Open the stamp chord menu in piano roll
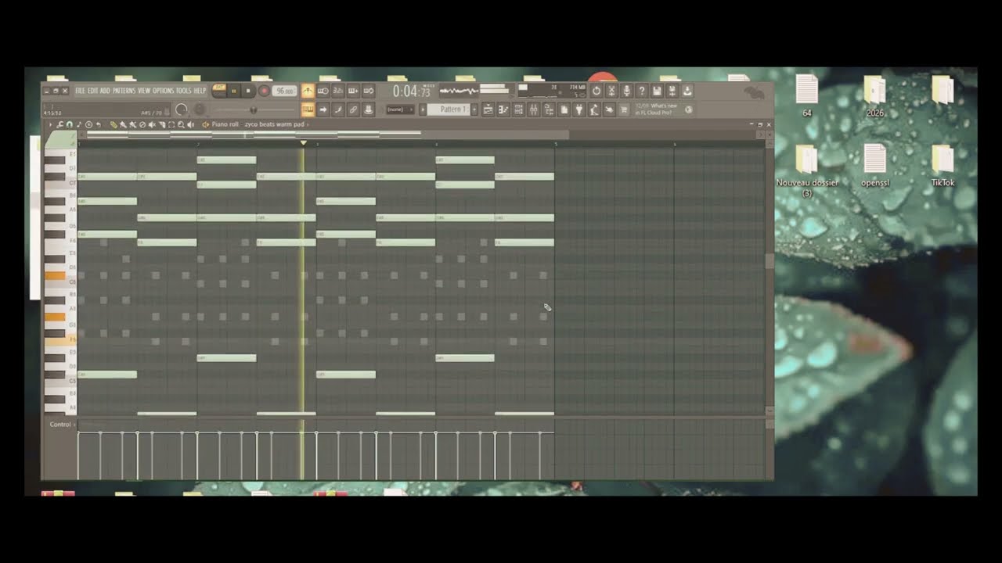The height and width of the screenshot is (563, 1002). tap(79, 124)
